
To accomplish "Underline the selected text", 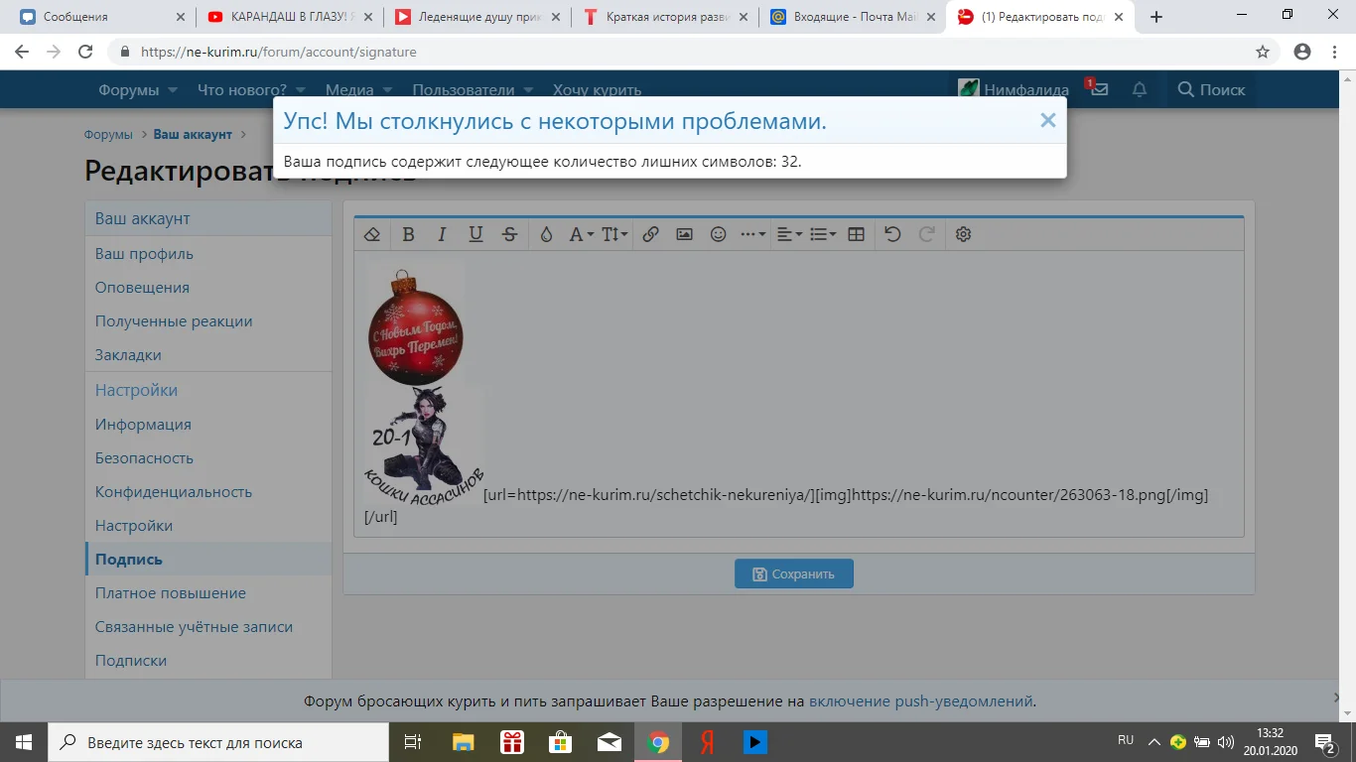I will click(475, 234).
